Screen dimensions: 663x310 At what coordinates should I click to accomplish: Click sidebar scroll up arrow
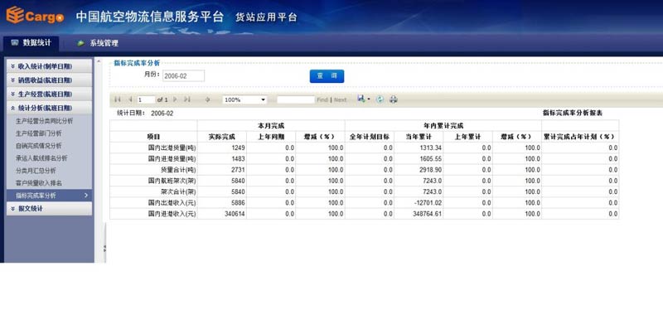click(99, 61)
